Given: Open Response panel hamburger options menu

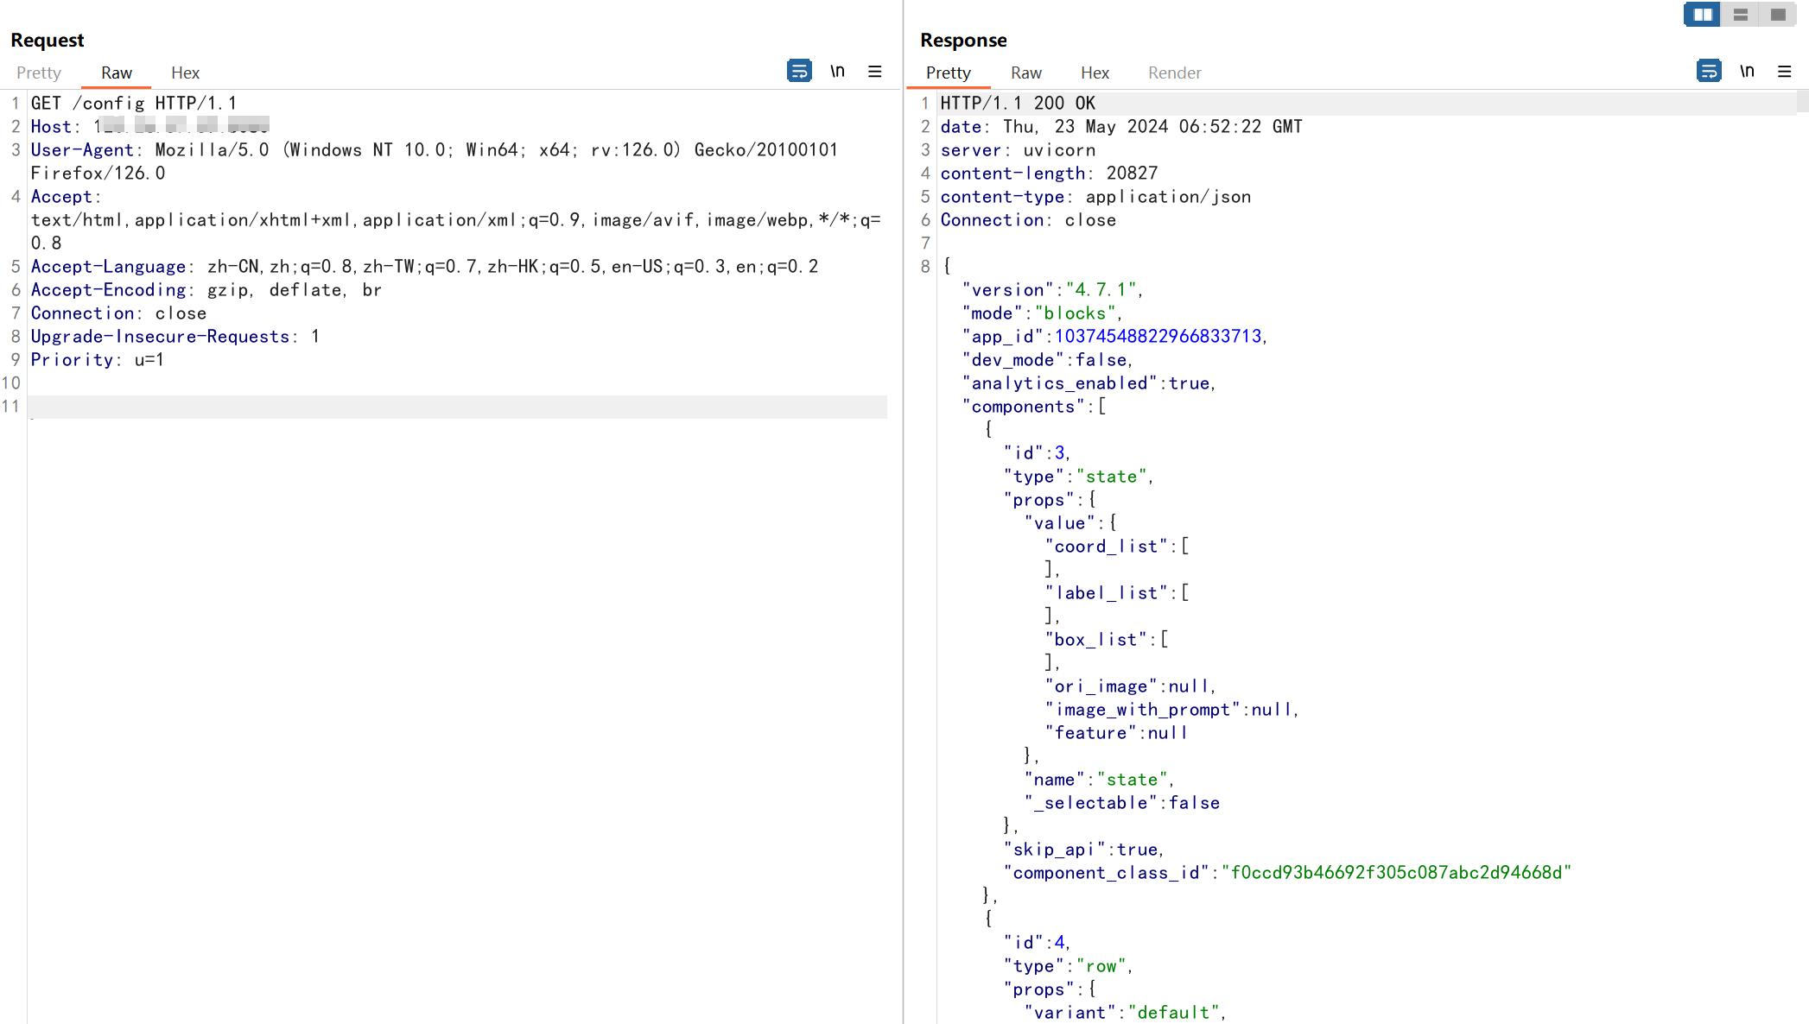Looking at the screenshot, I should (x=1785, y=71).
